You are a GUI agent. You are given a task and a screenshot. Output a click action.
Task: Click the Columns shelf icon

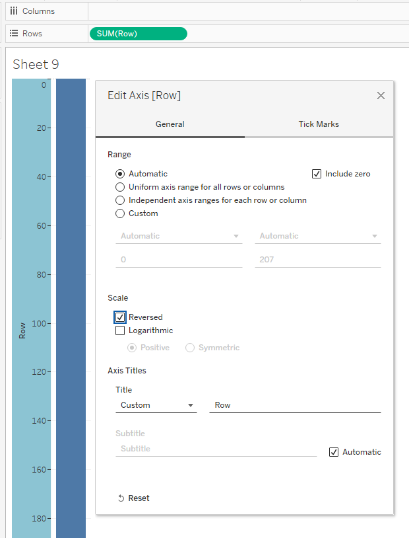[x=13, y=11]
